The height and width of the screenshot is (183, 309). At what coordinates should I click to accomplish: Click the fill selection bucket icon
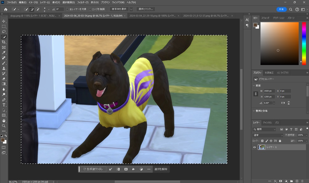click(x=133, y=169)
